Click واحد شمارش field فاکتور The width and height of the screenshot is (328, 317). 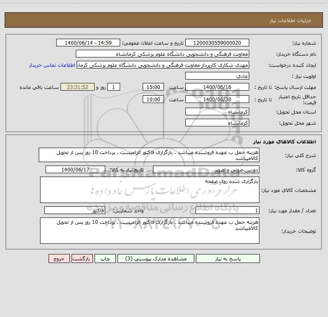pyautogui.click(x=75, y=211)
